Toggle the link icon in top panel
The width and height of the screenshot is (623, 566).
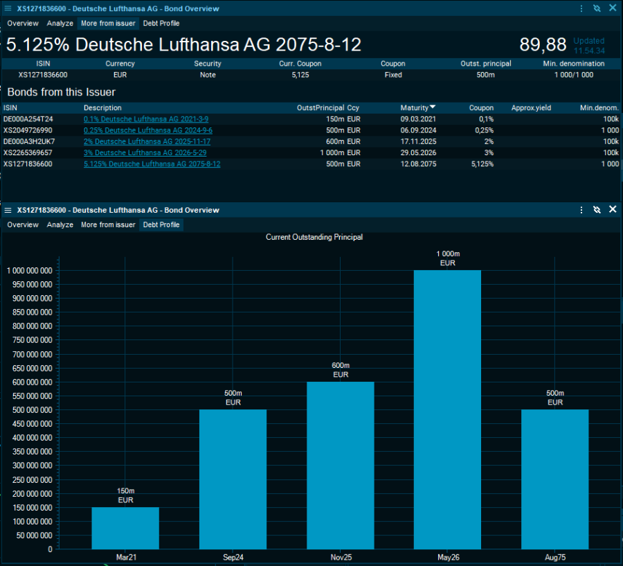pyautogui.click(x=597, y=8)
